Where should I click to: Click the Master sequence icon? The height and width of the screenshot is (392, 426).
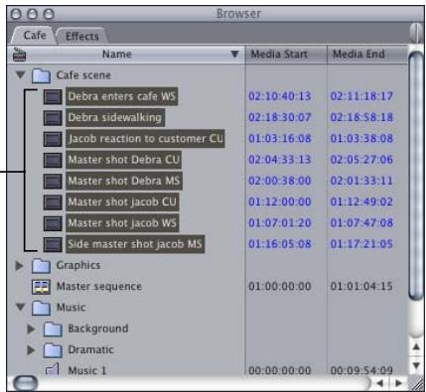(x=41, y=287)
